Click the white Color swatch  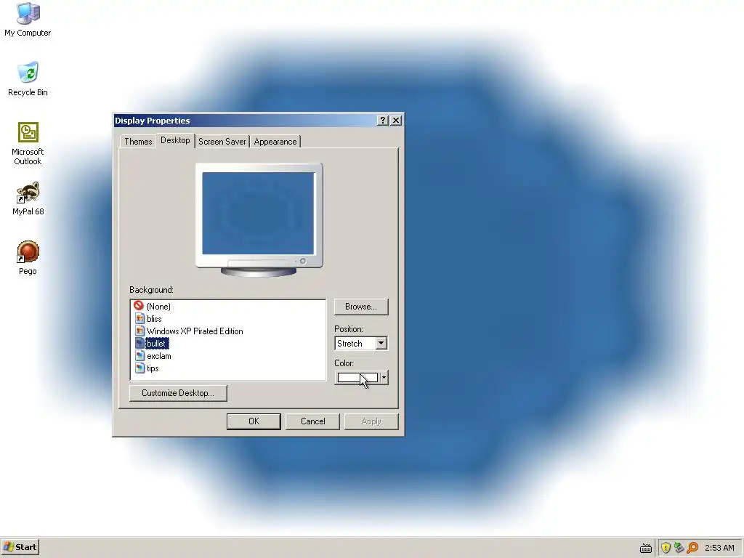(357, 378)
